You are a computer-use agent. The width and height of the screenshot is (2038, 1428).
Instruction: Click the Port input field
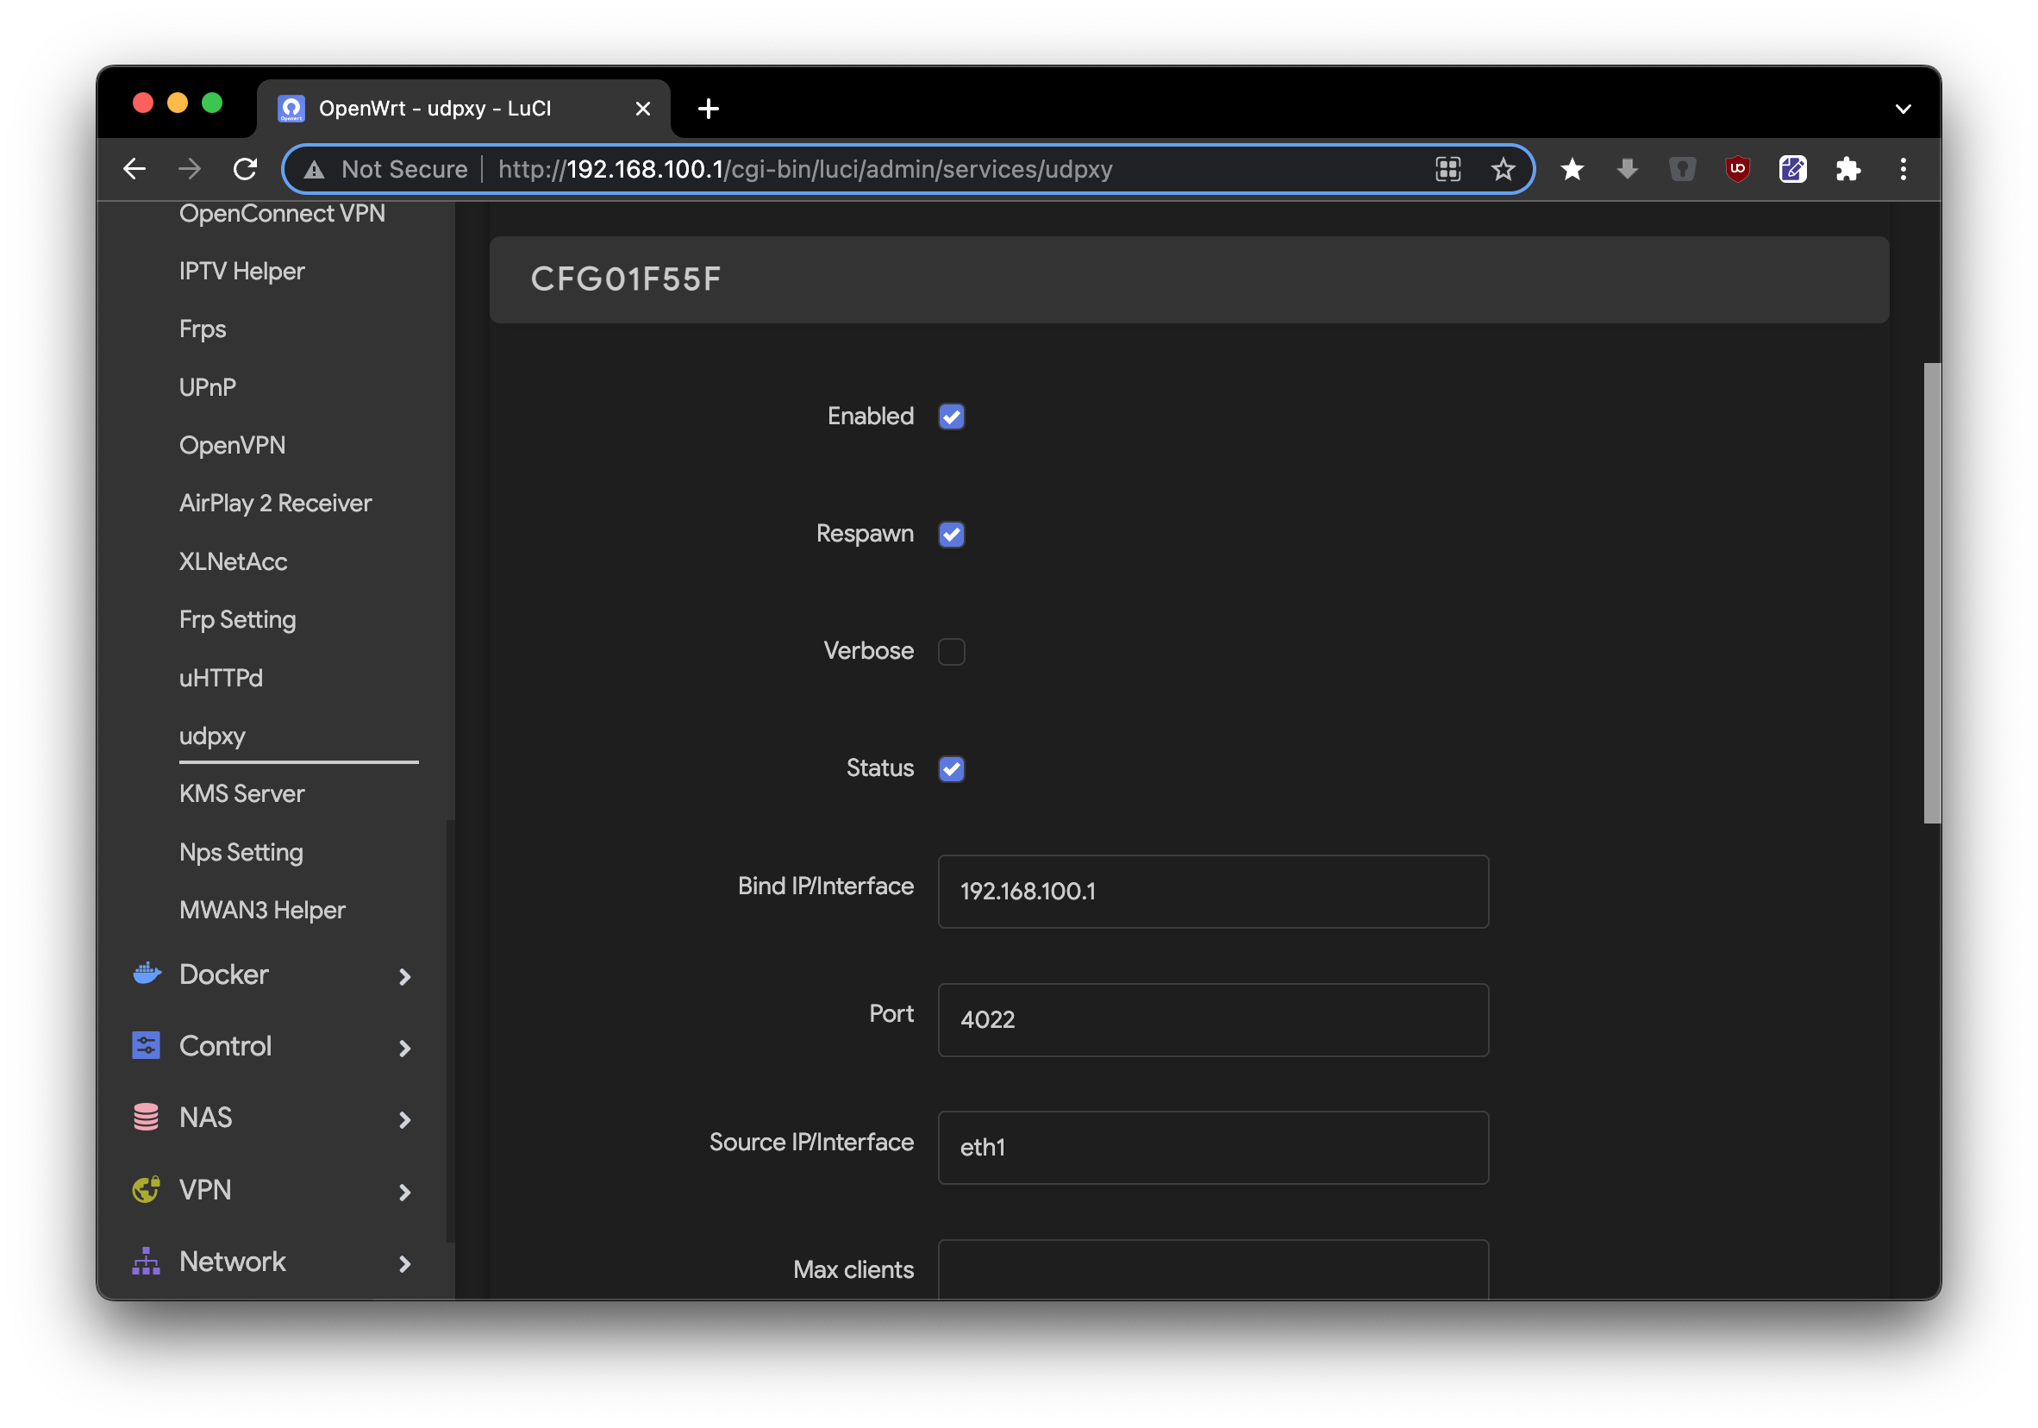coord(1214,1018)
